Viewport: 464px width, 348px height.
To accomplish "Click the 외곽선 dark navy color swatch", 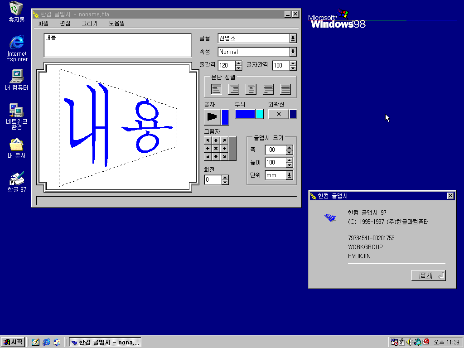I will [293, 114].
